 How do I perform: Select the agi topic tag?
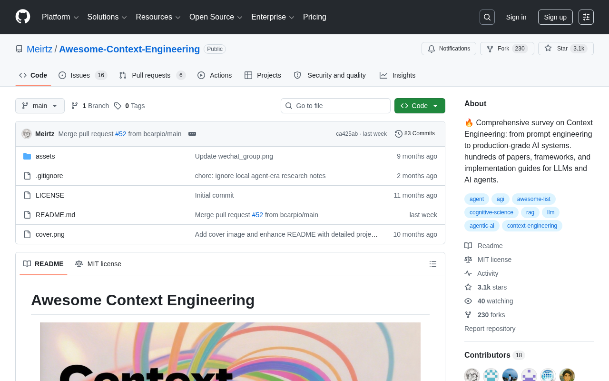click(x=501, y=199)
